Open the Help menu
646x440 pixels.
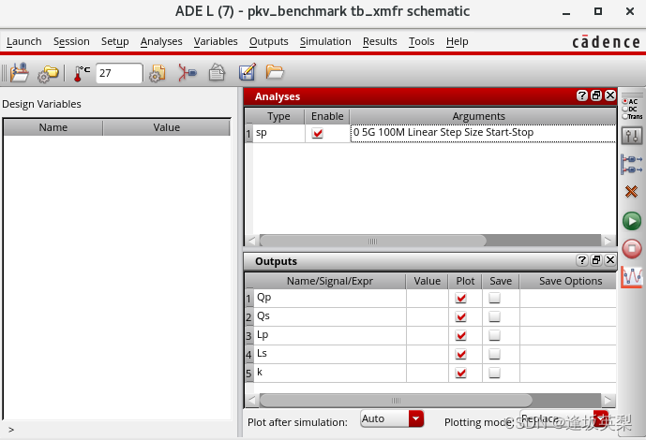[x=457, y=41]
